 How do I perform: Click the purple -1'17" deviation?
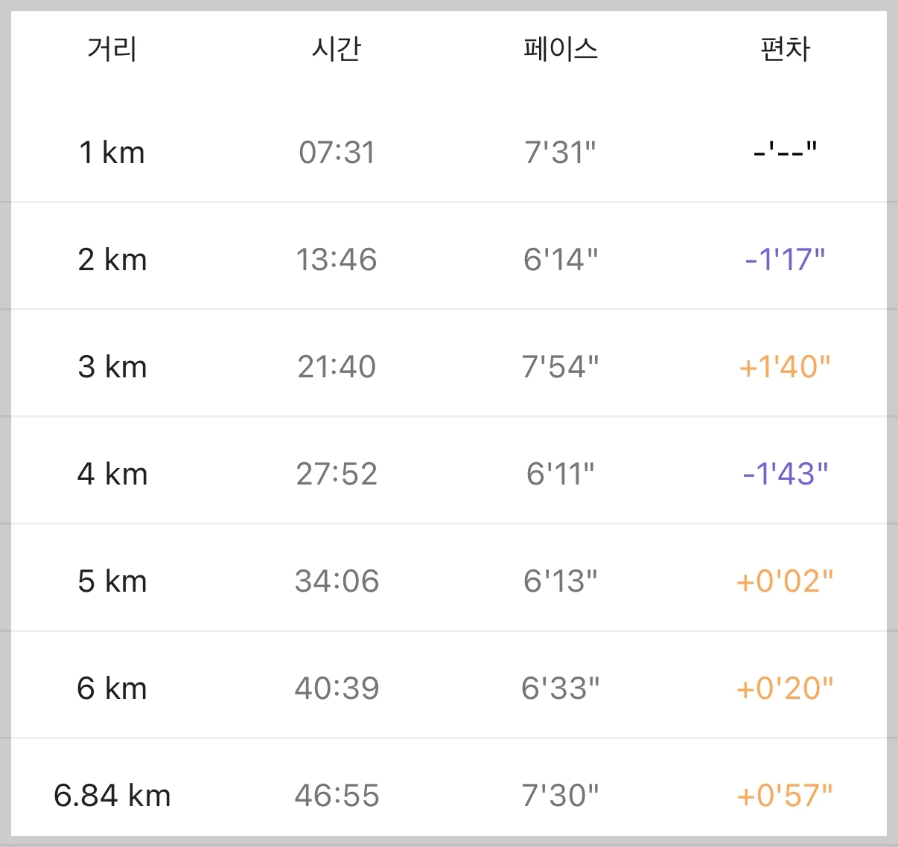785,260
